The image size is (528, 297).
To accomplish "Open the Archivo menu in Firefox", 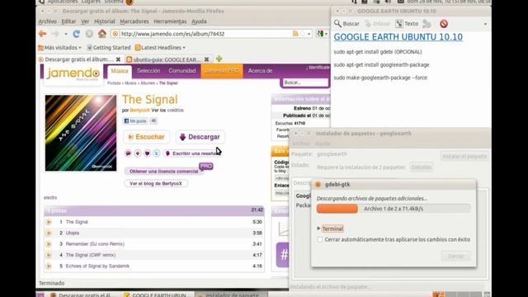I will click(48, 21).
